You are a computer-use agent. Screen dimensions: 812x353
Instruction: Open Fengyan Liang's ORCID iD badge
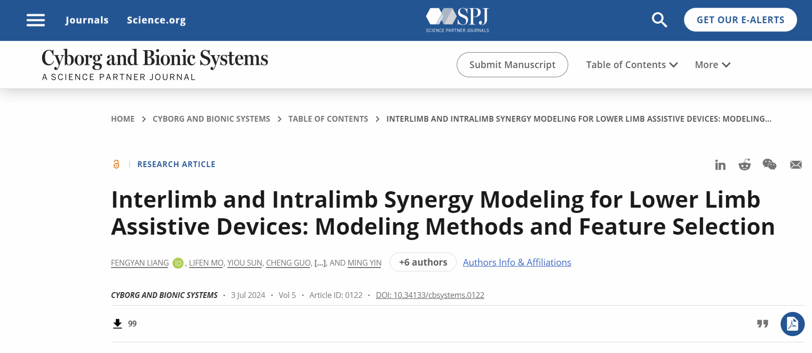point(178,263)
